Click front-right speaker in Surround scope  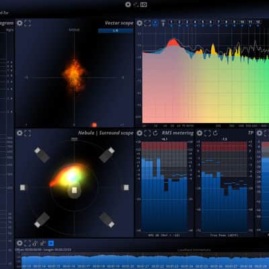107,155
